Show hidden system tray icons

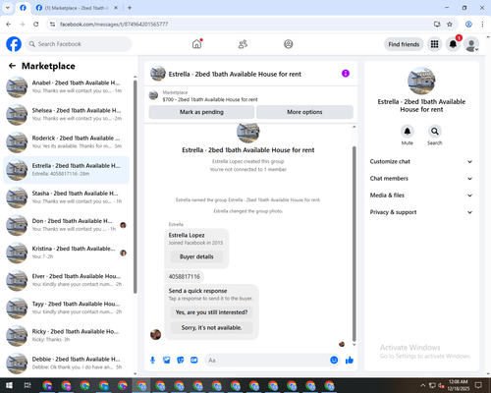423,385
